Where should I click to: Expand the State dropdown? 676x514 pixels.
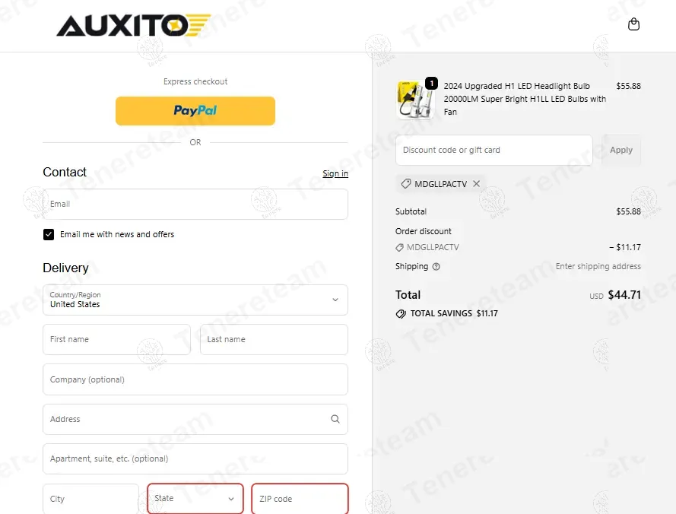click(195, 499)
